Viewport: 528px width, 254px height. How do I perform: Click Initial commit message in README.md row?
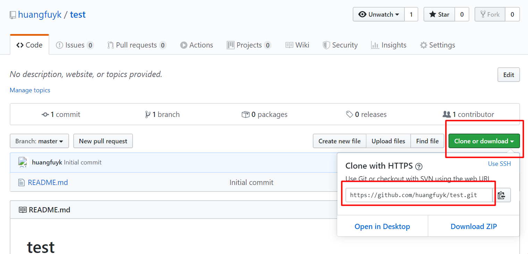tap(251, 183)
